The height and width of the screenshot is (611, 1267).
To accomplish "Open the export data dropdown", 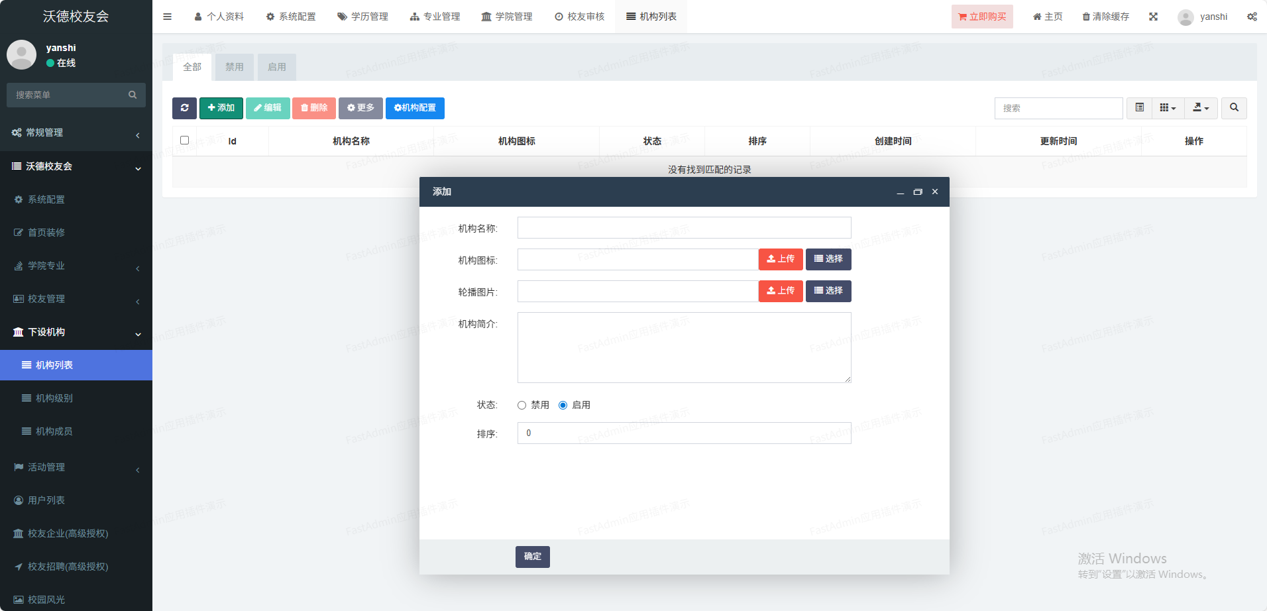I will click(x=1201, y=108).
